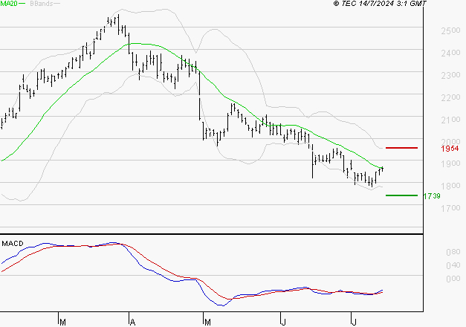This screenshot has height=327, width=466.
Task: Click the red 1954 resistance value
Action: point(450,149)
